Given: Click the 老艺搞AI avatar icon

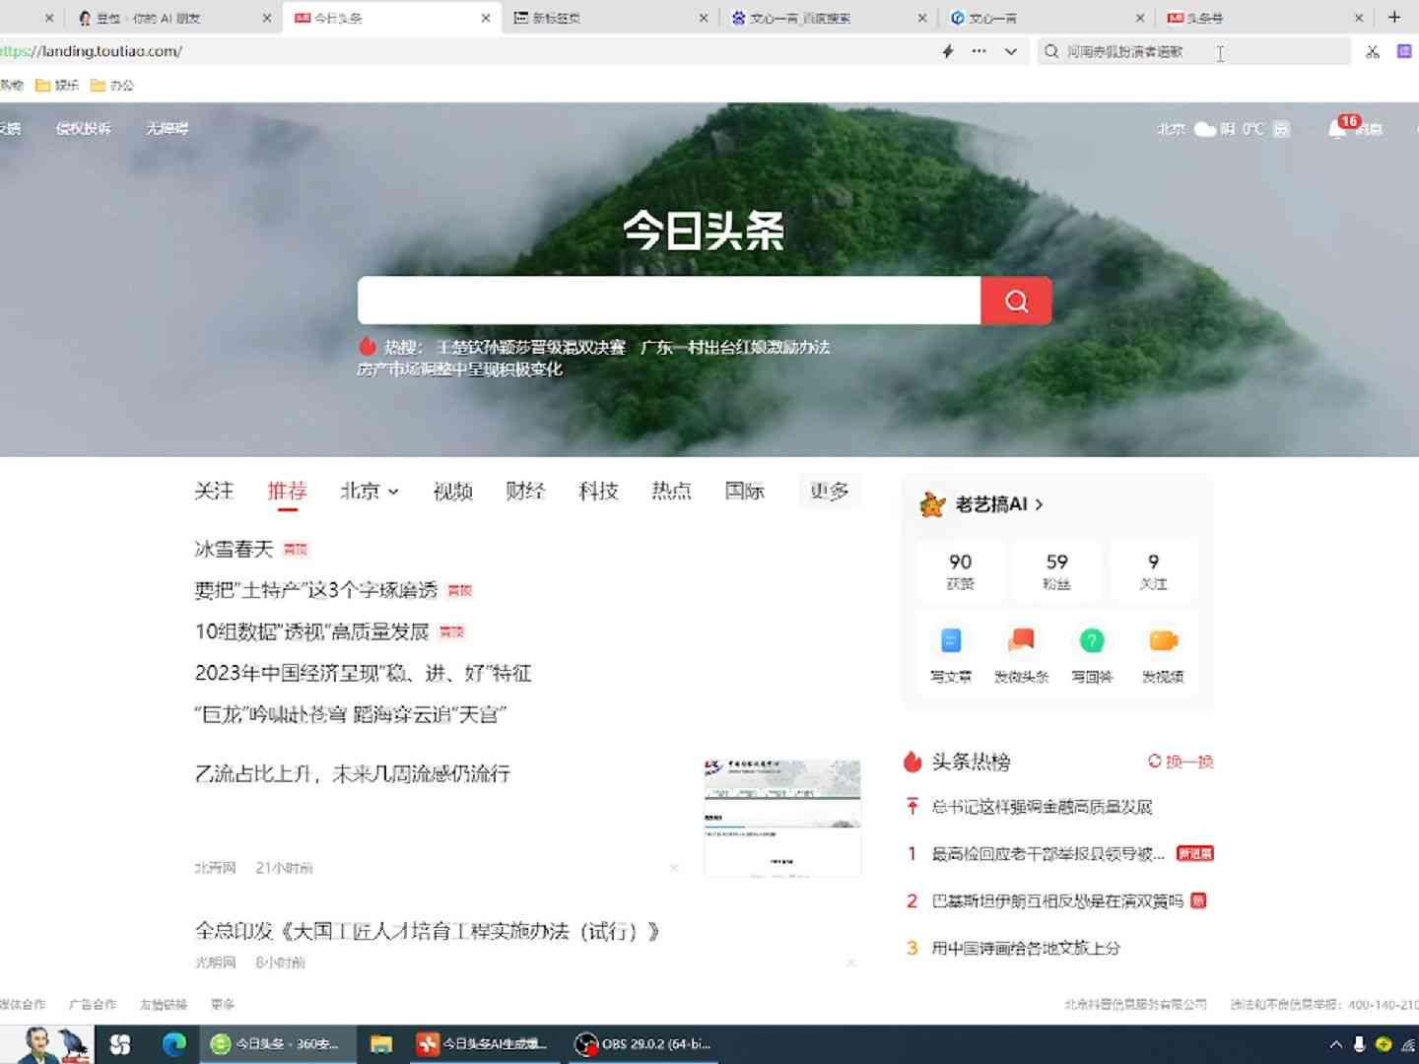Looking at the screenshot, I should (x=932, y=504).
